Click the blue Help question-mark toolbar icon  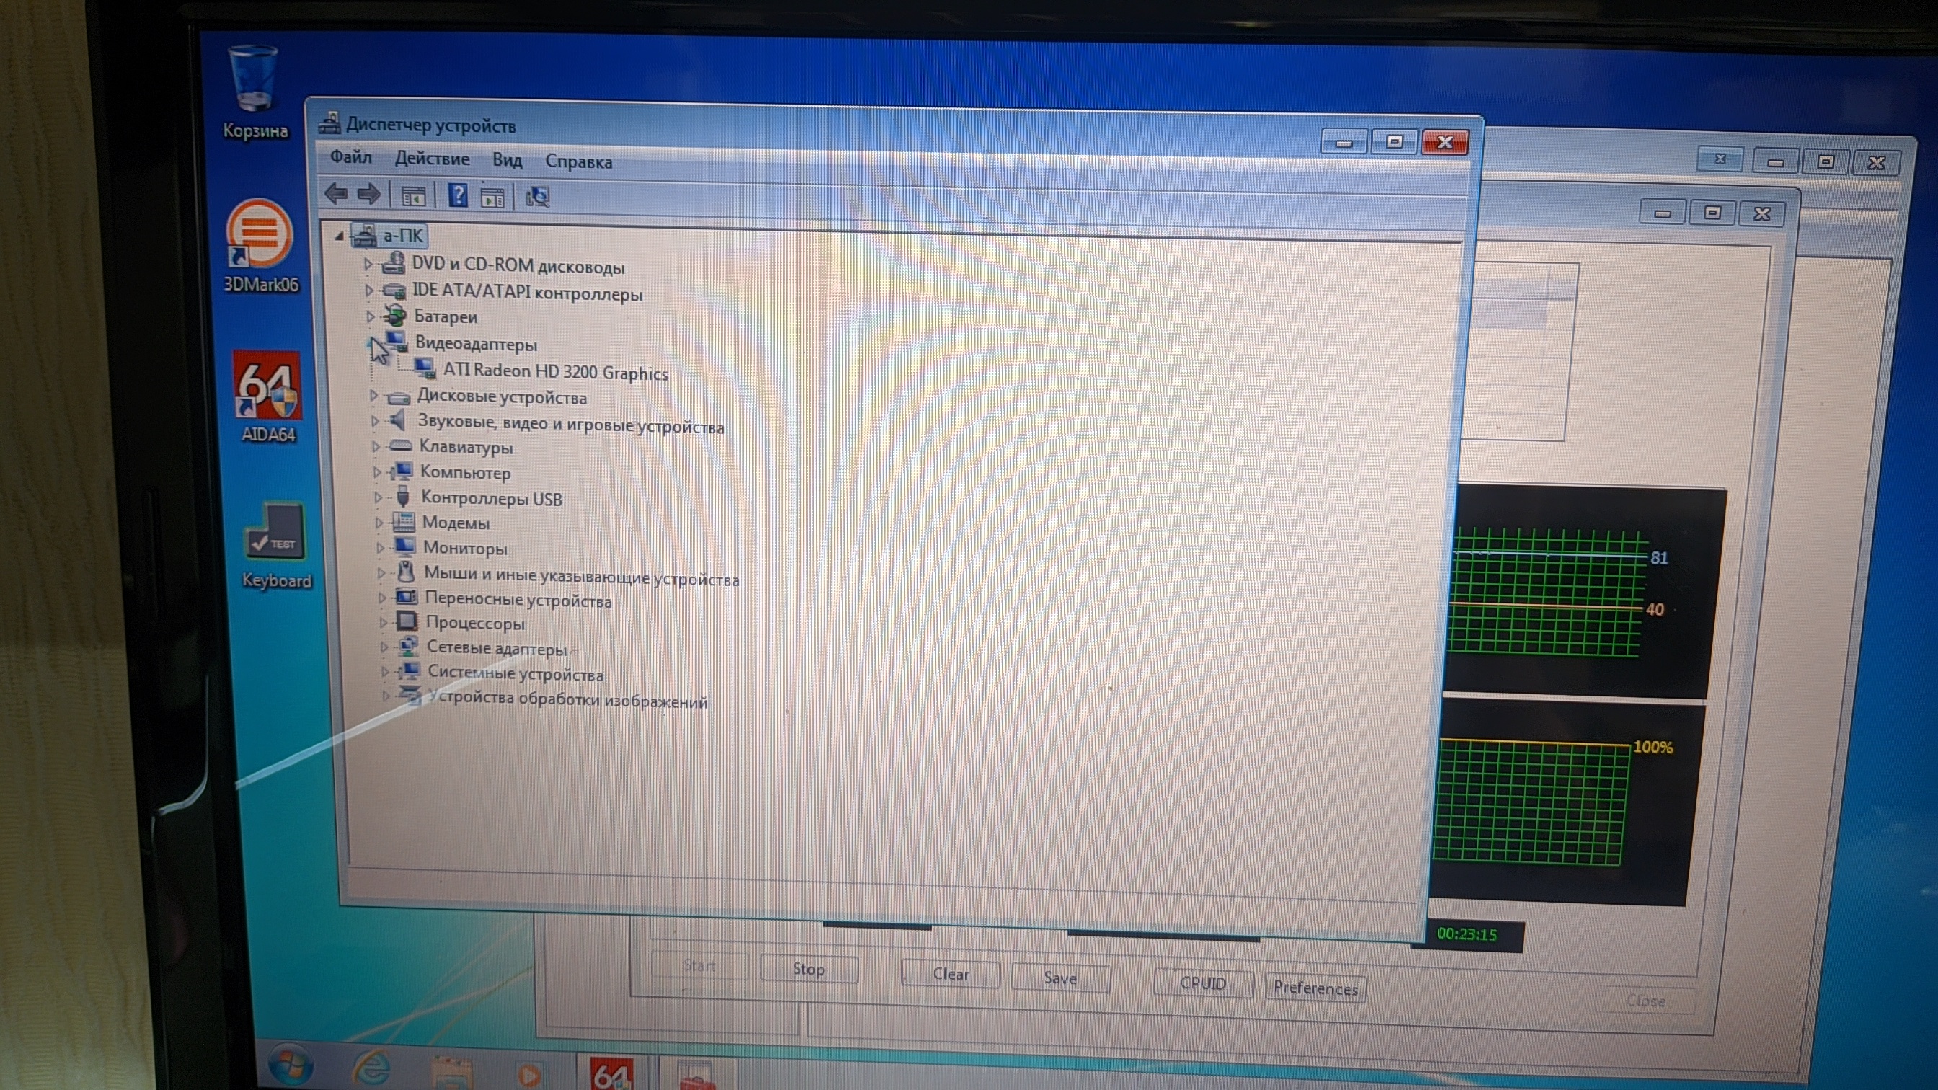point(457,195)
